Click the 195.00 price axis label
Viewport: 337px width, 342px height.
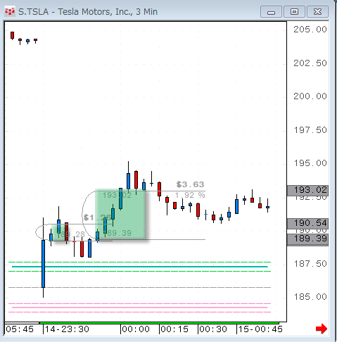tap(310, 163)
